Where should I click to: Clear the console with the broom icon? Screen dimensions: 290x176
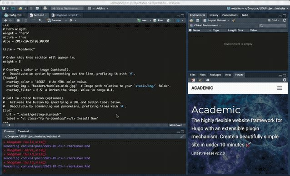(182, 137)
